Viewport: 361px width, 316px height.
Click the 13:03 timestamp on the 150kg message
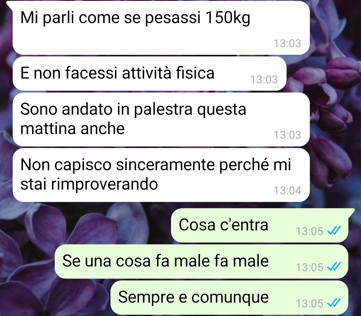coord(287,43)
